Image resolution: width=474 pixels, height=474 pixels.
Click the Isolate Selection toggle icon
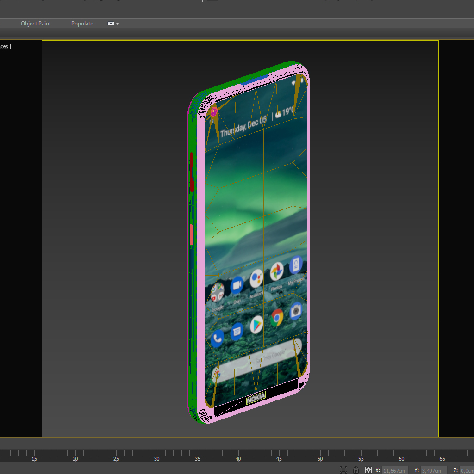pyautogui.click(x=343, y=470)
